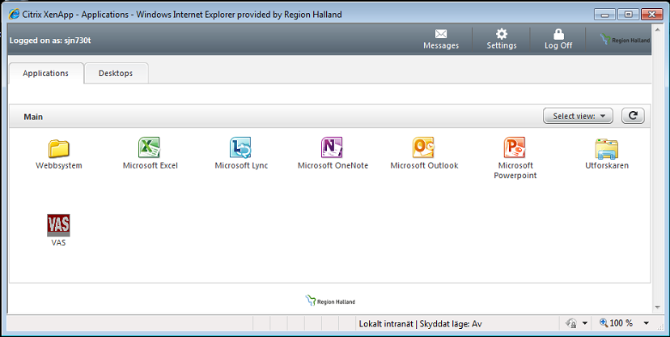Close the Internet Explorer window

(x=652, y=15)
